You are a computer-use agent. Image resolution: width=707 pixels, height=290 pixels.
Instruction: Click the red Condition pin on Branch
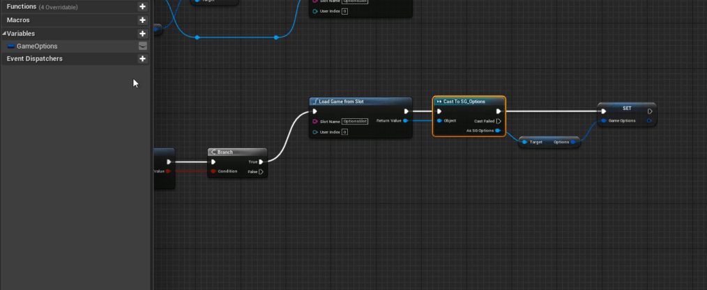click(x=213, y=171)
